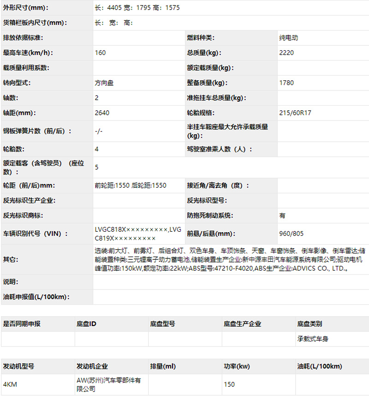
Task: Click the 反光标识商标 label
Action: pyautogui.click(x=23, y=216)
